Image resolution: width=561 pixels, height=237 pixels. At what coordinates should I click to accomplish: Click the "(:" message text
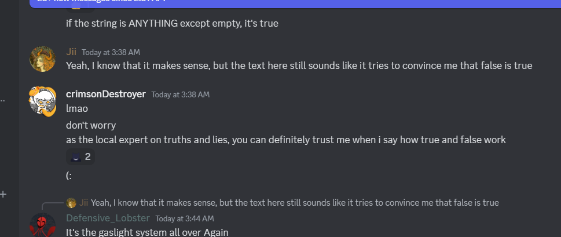click(69, 176)
